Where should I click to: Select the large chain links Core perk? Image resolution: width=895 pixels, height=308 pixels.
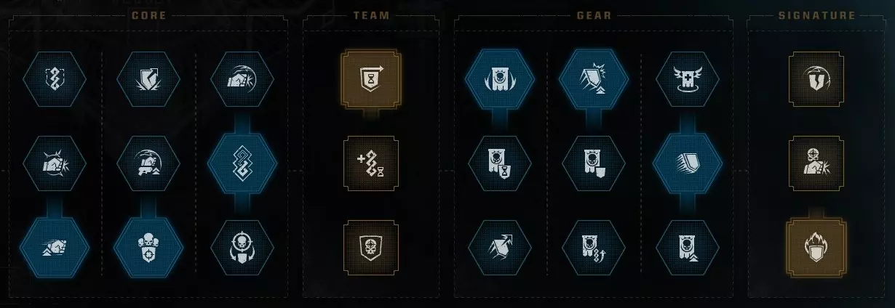[242, 163]
